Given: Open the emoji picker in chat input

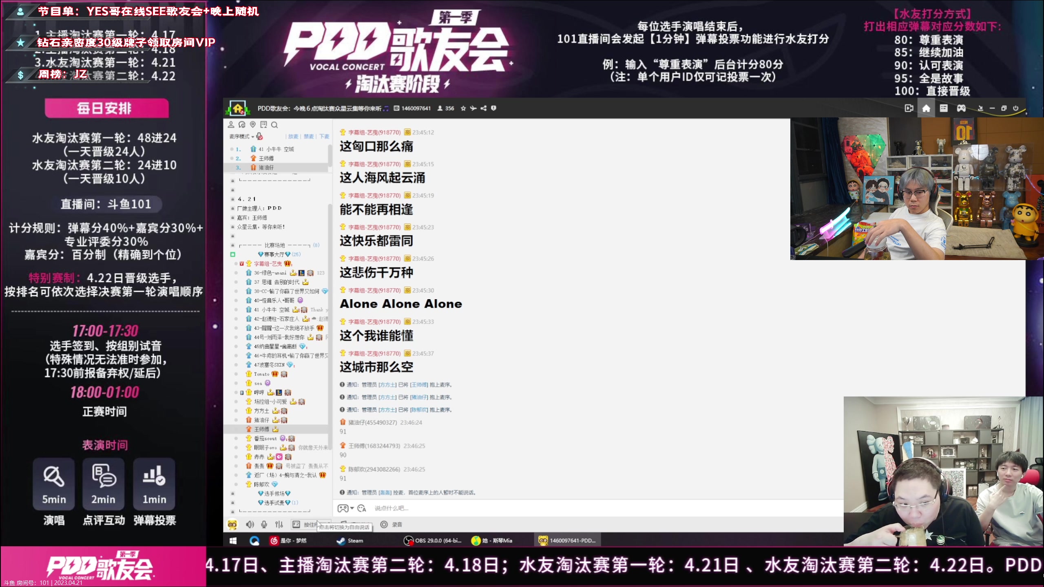Looking at the screenshot, I should [x=362, y=508].
